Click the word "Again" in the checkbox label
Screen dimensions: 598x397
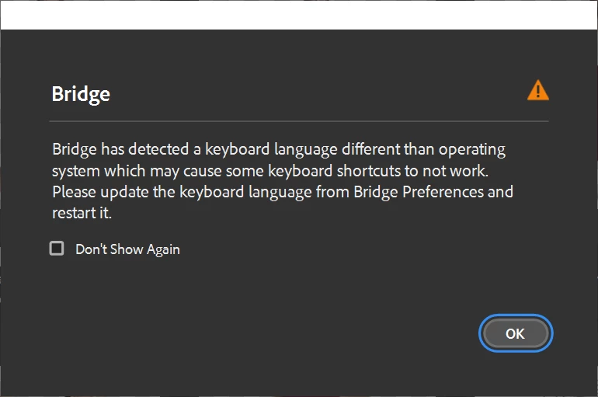162,249
